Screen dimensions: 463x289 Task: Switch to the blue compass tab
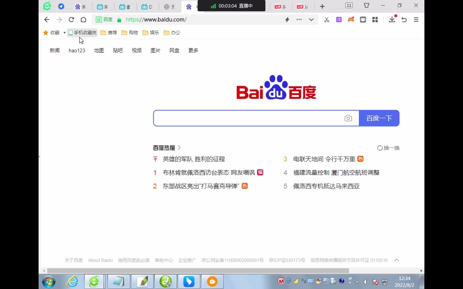point(61,6)
